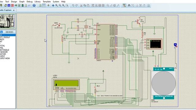The height and width of the screenshot is (110, 196).
Task: Toggle the grid display icon
Action: pyautogui.click(x=44, y=5)
